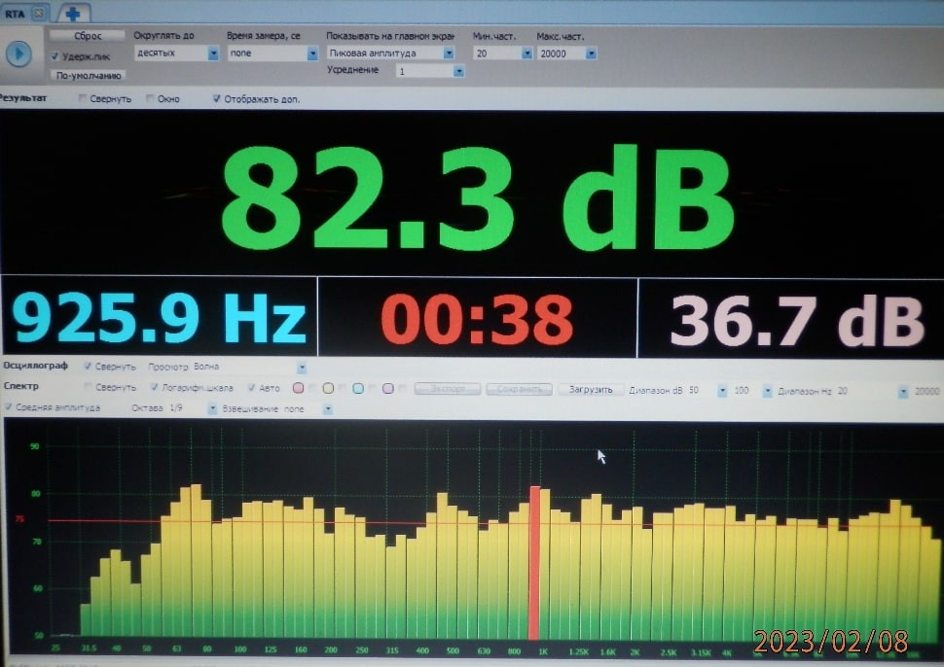The image size is (944, 667).
Task: Click the 90 label on the dB axis
Action: pyautogui.click(x=35, y=446)
